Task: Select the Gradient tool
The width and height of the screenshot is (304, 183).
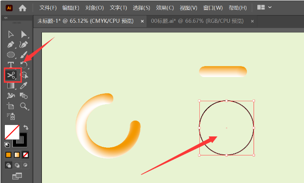Action: coord(11,86)
